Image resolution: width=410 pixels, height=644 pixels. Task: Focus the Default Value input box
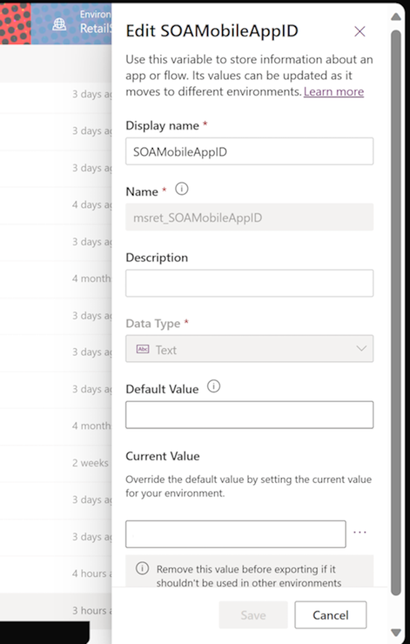click(250, 415)
